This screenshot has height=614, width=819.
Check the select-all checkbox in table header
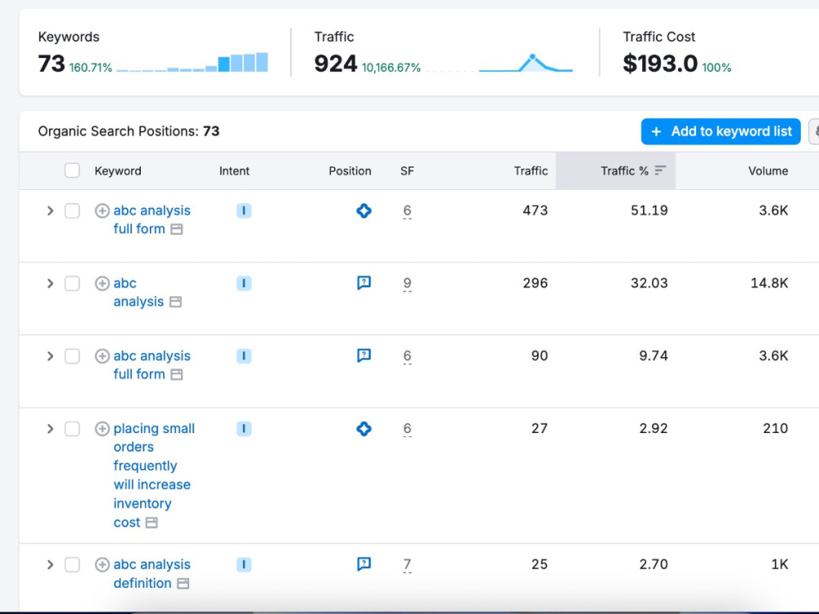[72, 170]
